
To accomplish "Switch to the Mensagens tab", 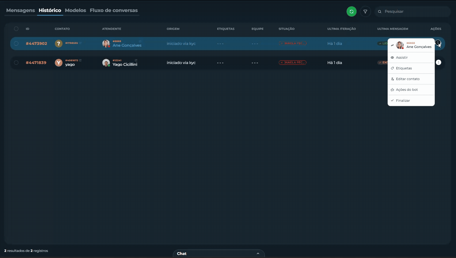I will click(x=20, y=10).
